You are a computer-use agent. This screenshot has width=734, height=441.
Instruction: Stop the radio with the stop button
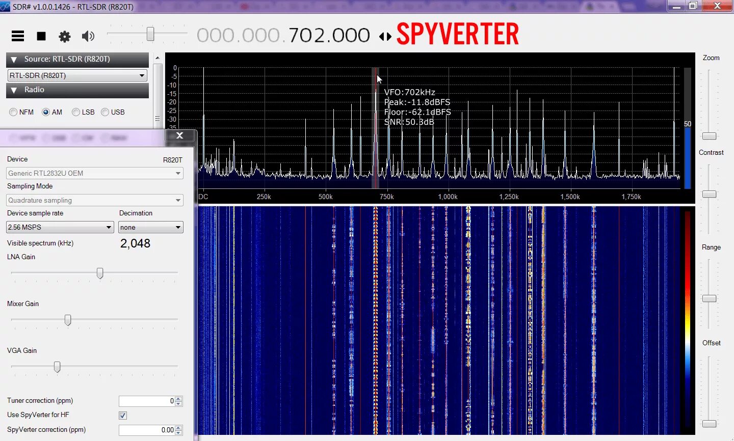tap(41, 36)
